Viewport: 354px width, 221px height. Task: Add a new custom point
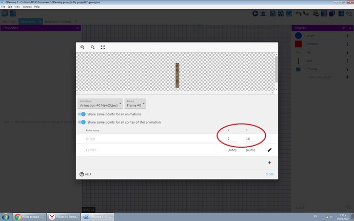(x=269, y=163)
